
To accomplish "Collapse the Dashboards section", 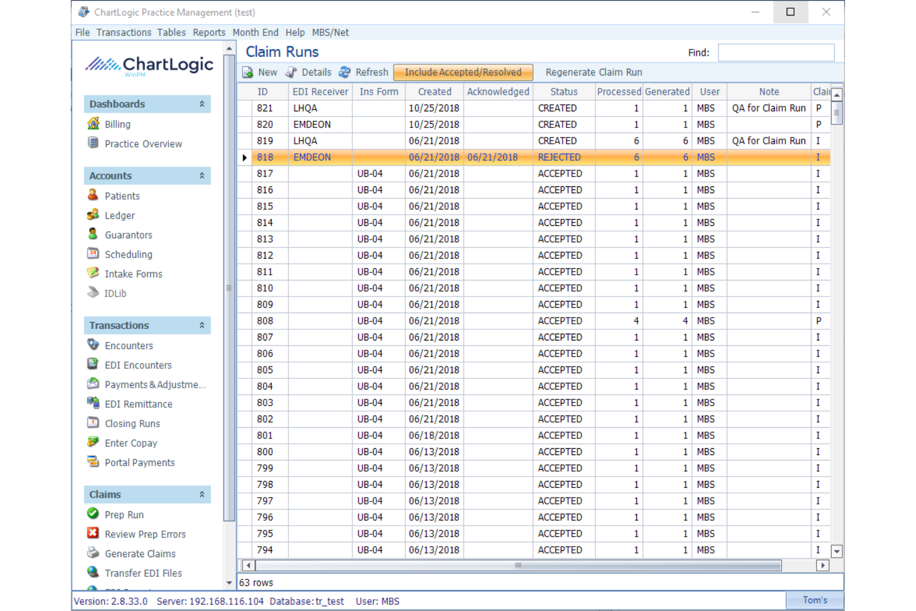I will 201,103.
